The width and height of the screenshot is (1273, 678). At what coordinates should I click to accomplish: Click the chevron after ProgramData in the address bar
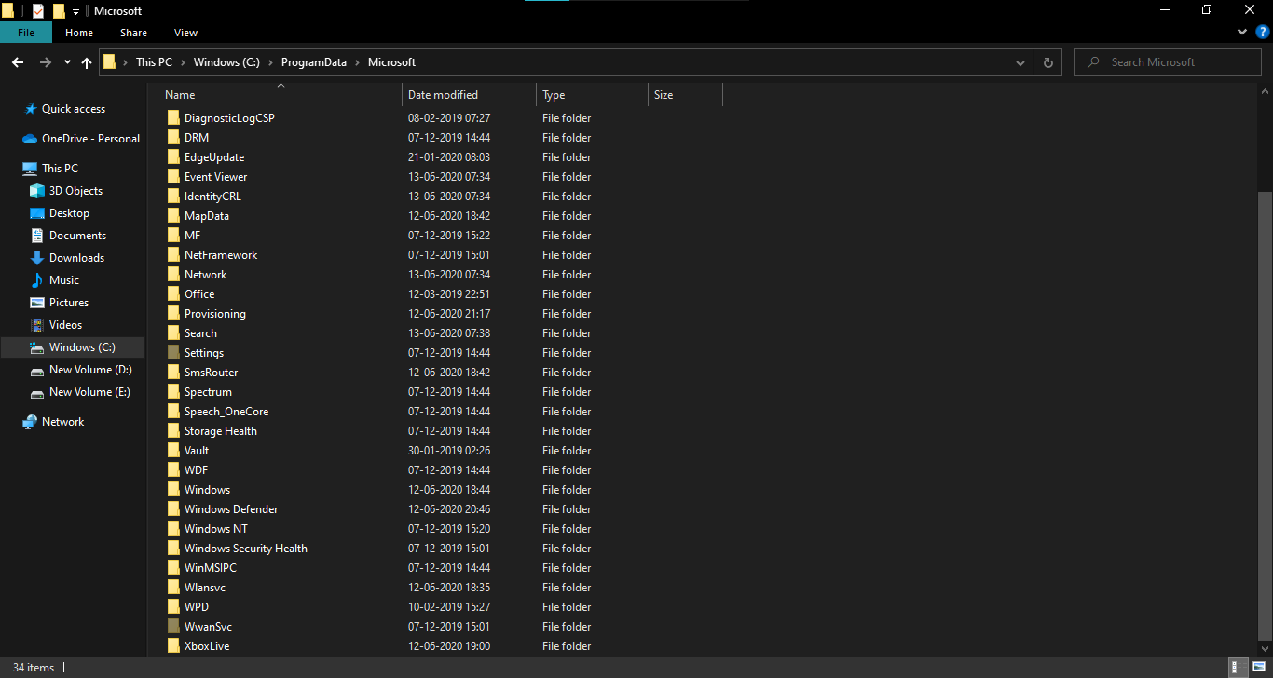coord(357,62)
